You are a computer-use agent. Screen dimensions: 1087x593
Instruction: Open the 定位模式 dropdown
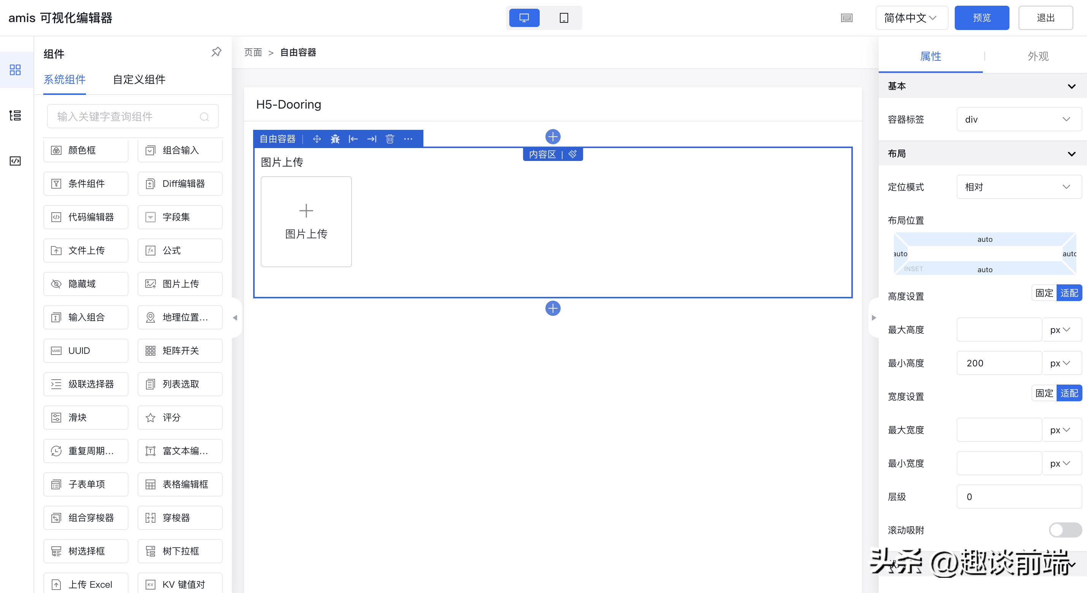[x=1019, y=187]
